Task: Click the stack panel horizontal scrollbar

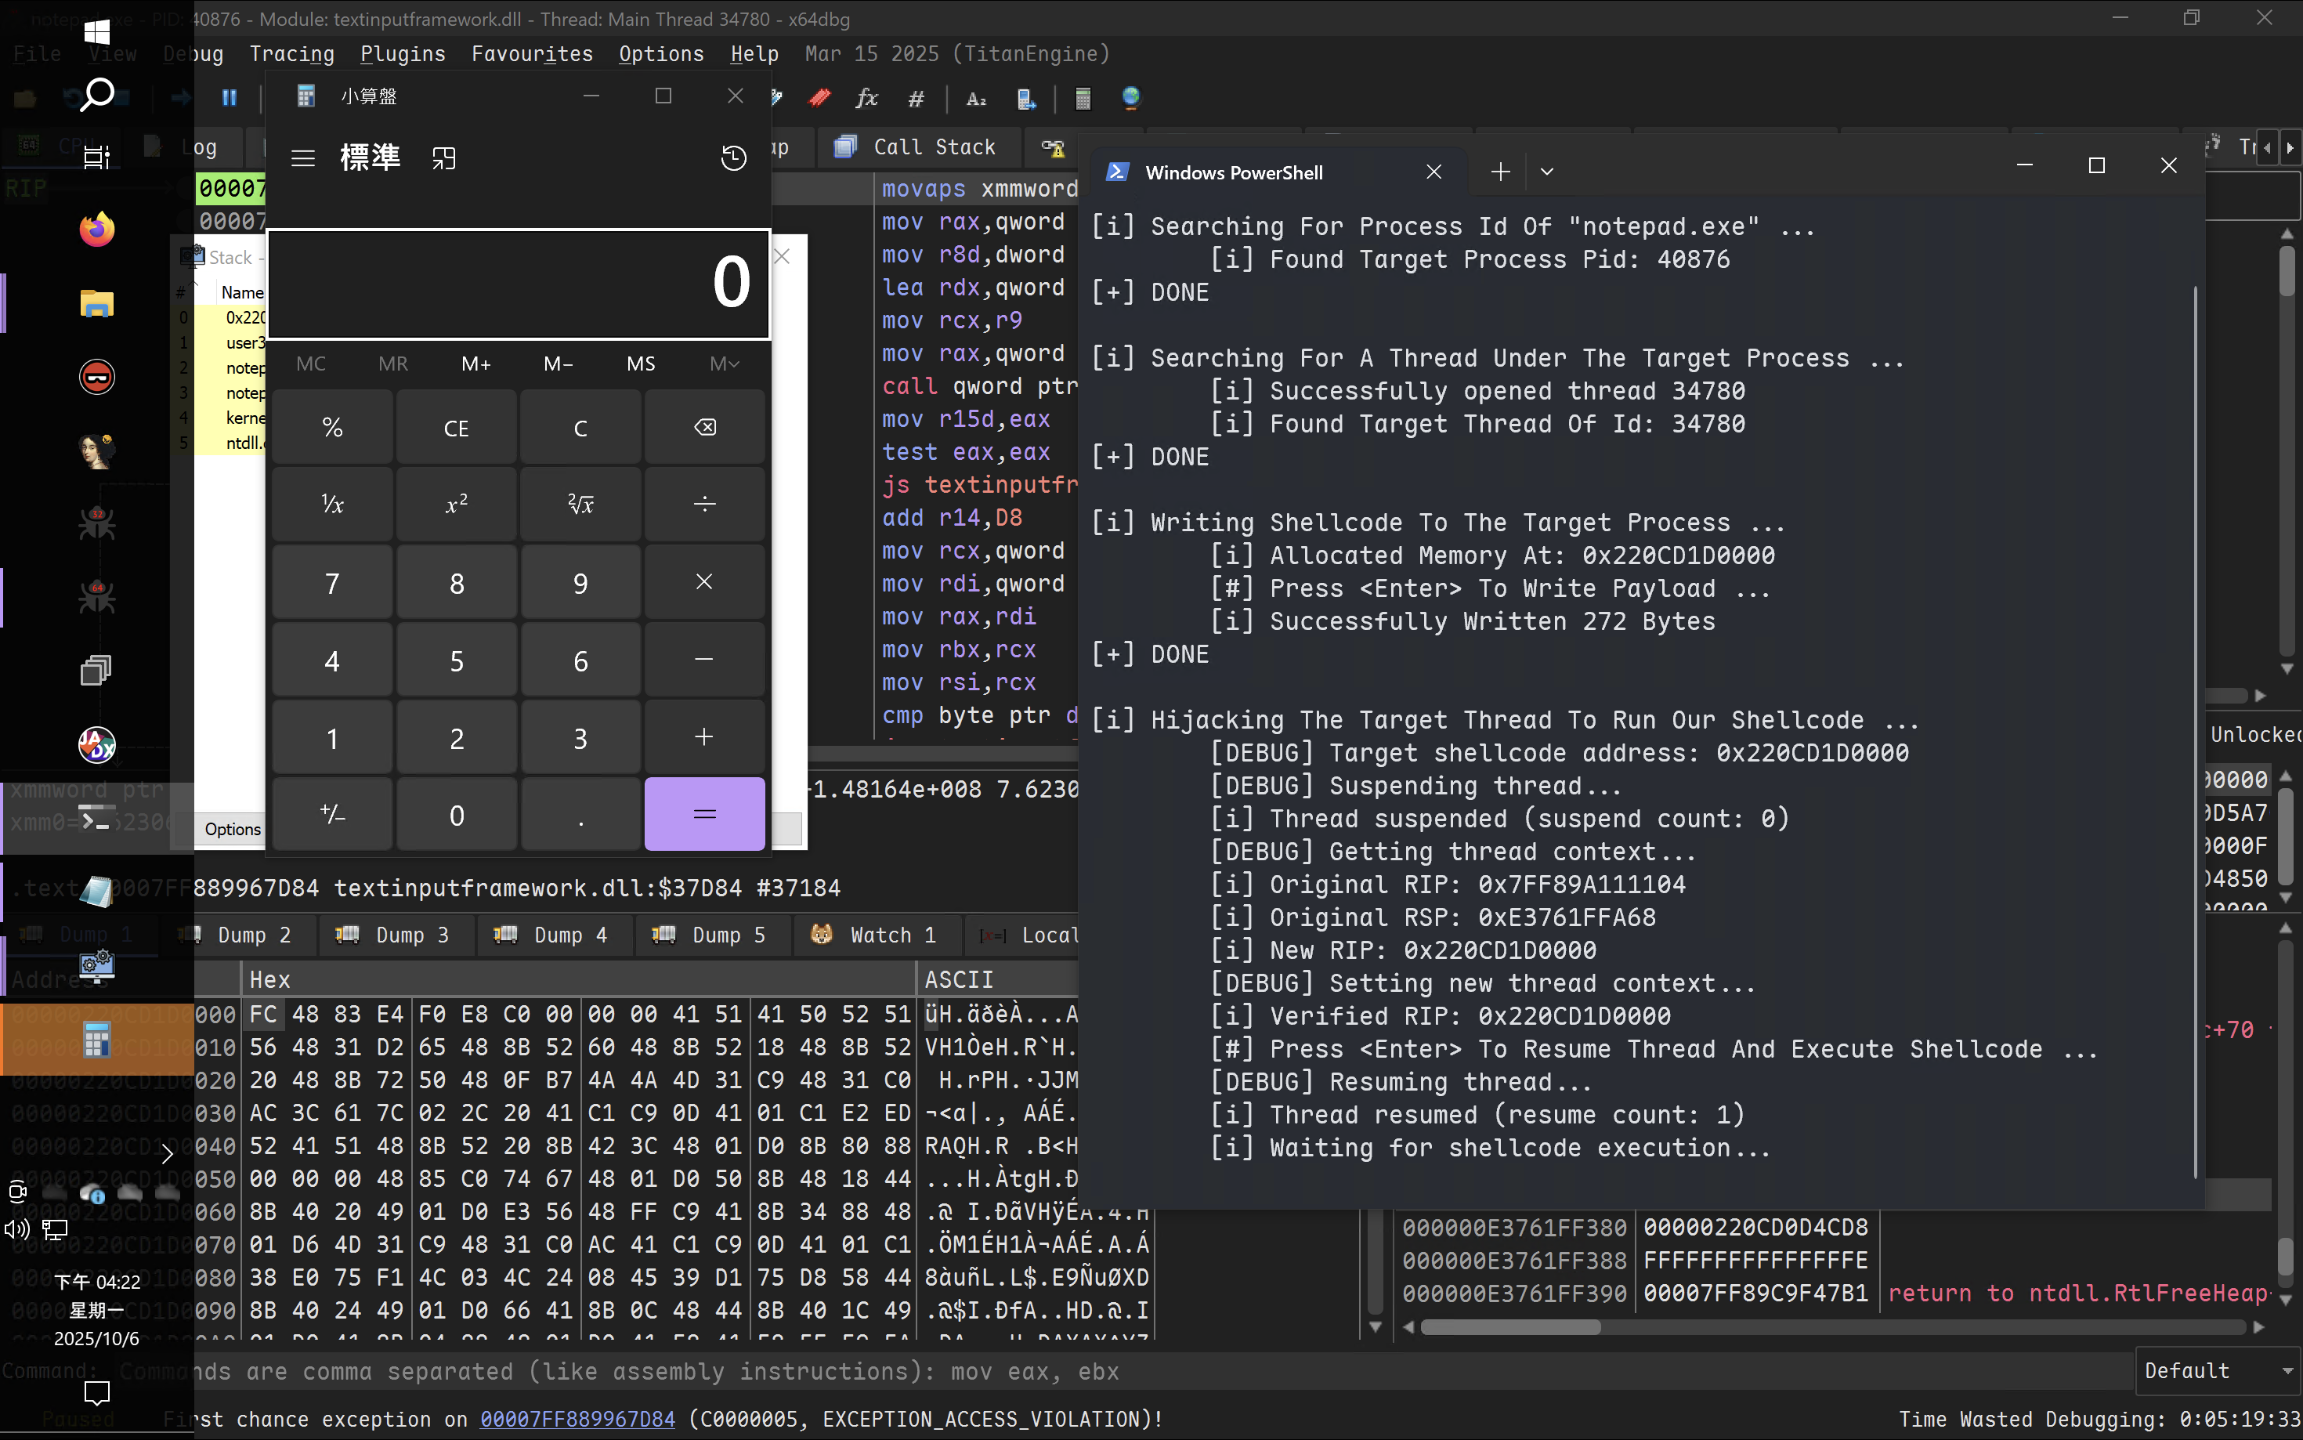Action: (x=1510, y=1326)
